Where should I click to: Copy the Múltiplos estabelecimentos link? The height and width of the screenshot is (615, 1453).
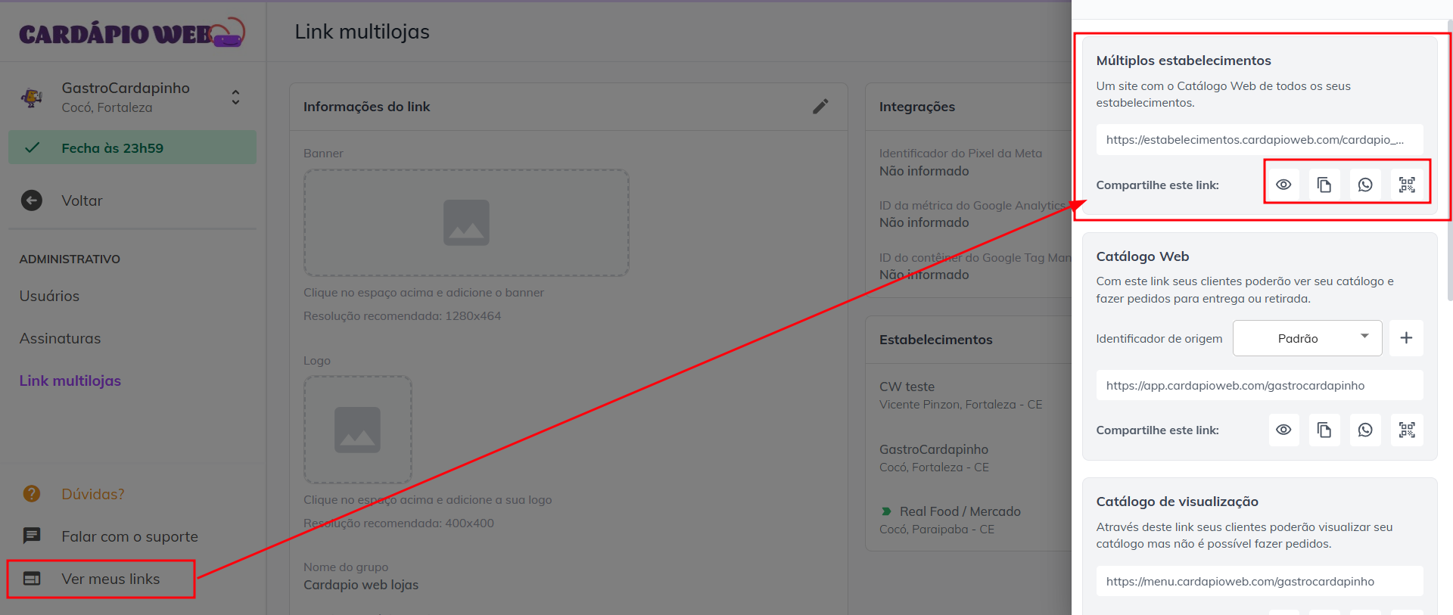1324,185
